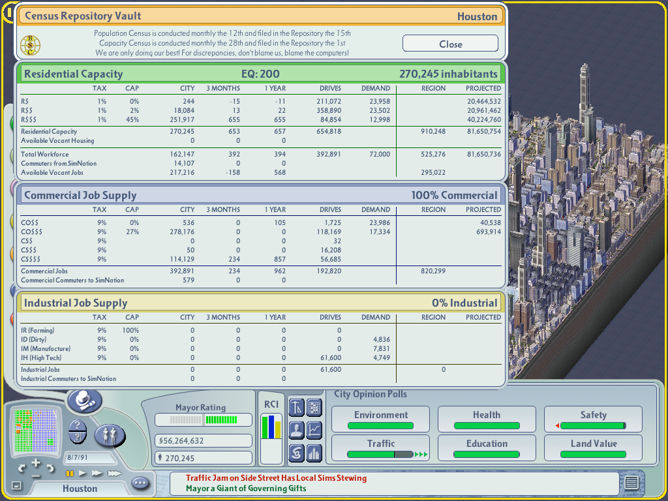This screenshot has height=501, width=668.
Task: Click the Residential Capacity section header
Action: pos(261,74)
